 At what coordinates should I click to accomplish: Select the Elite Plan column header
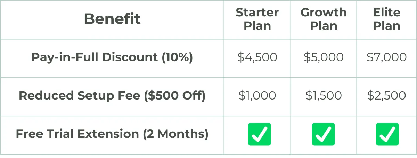pyautogui.click(x=387, y=19)
